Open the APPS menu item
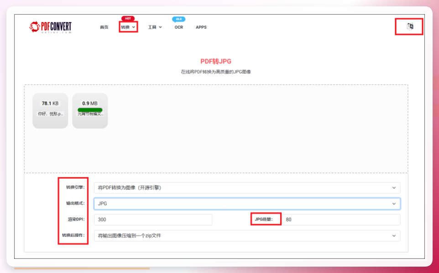439x273 pixels. (201, 27)
